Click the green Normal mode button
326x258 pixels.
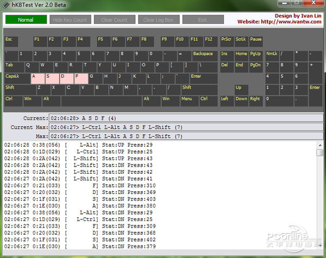(26, 20)
